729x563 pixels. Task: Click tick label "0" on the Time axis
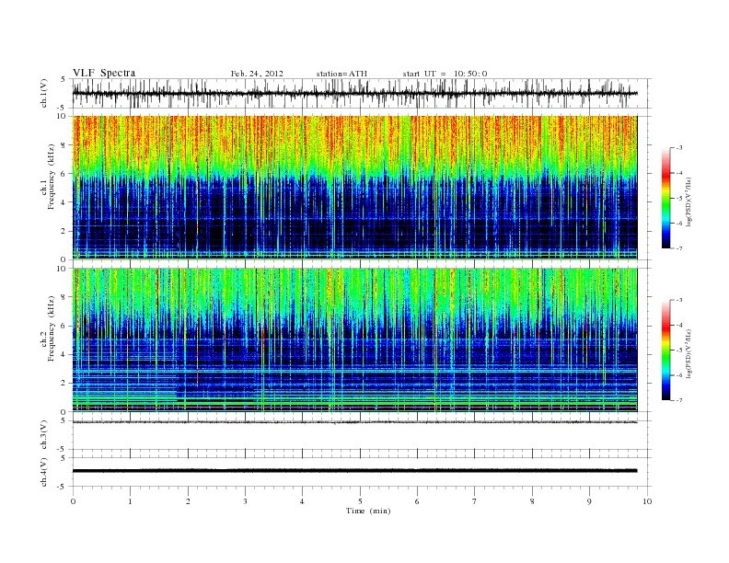(73, 501)
